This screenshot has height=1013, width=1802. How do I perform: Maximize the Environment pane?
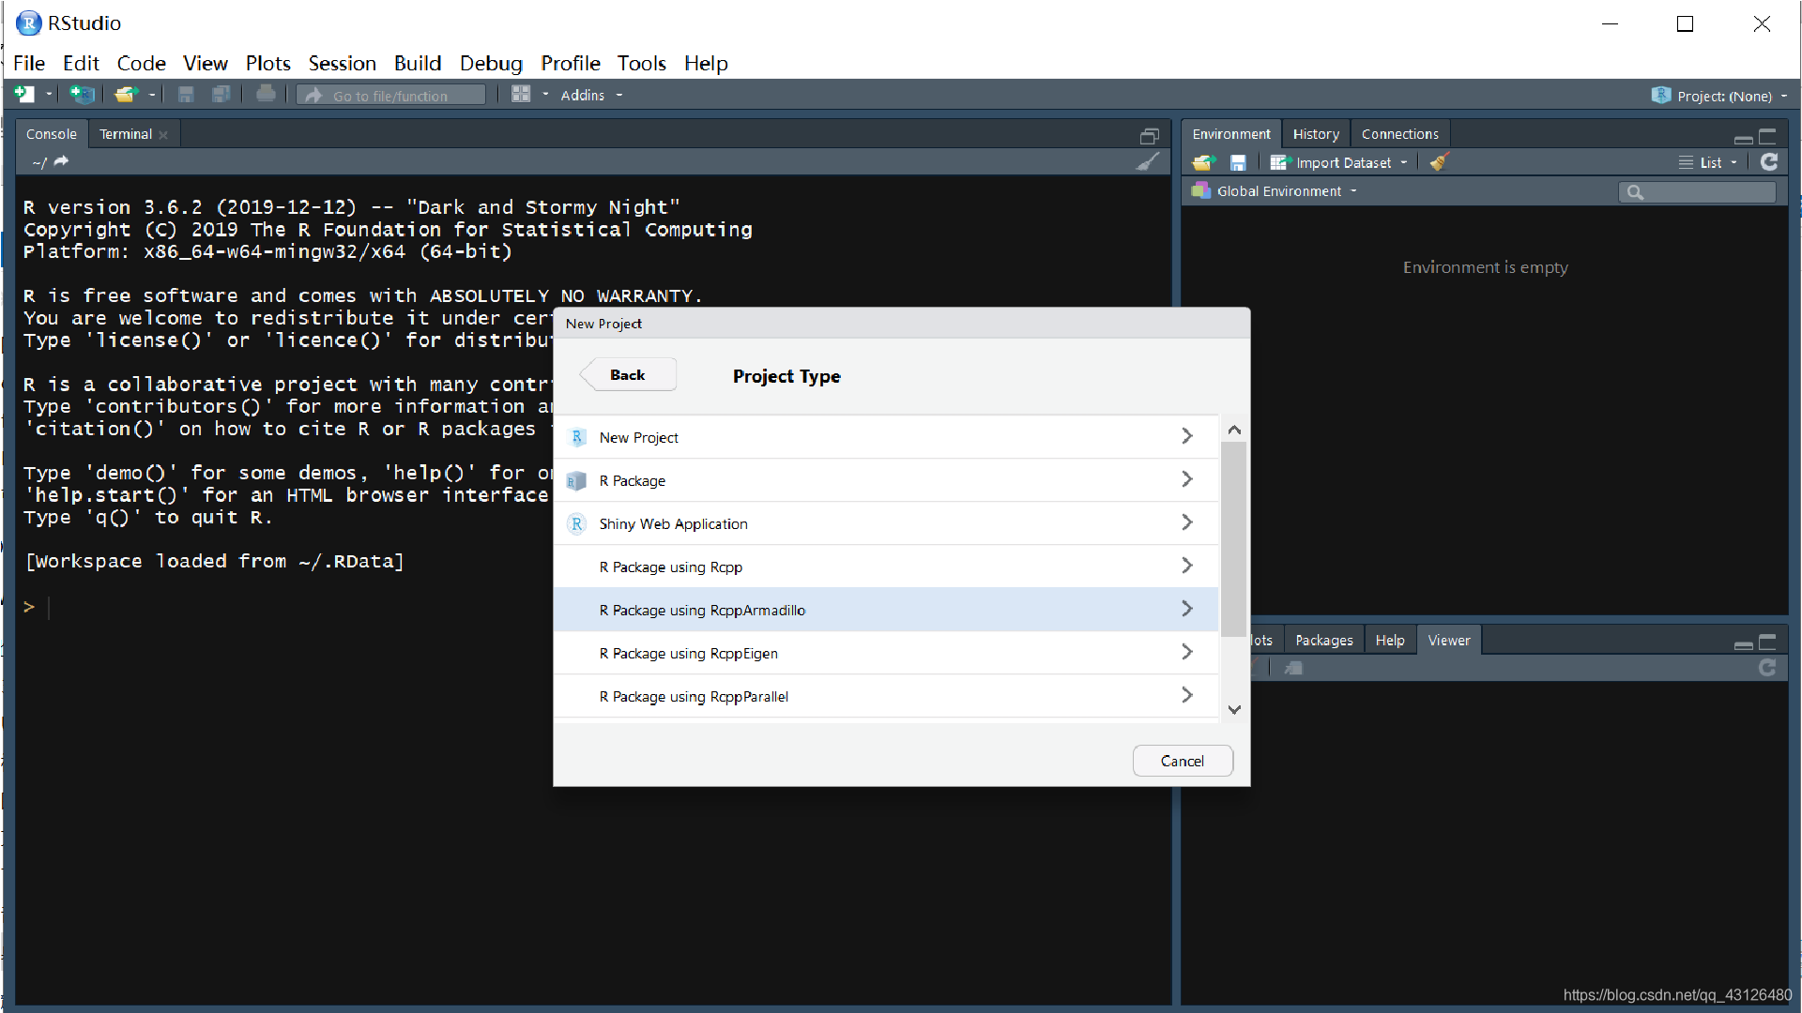(x=1767, y=136)
